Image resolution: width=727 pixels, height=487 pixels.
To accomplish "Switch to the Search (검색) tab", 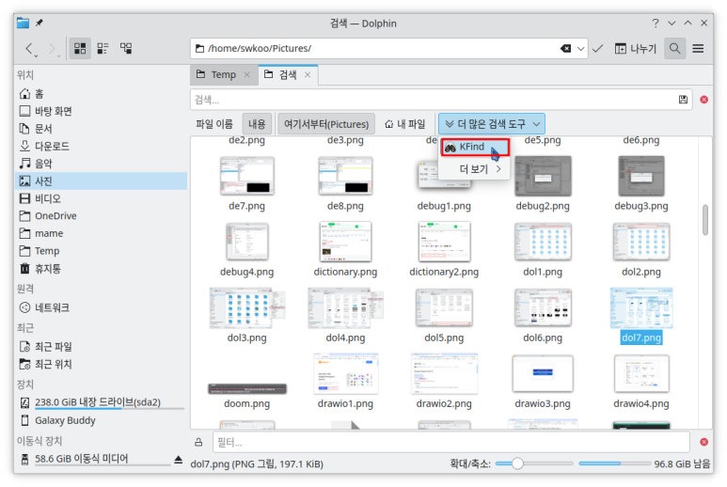I will point(288,74).
